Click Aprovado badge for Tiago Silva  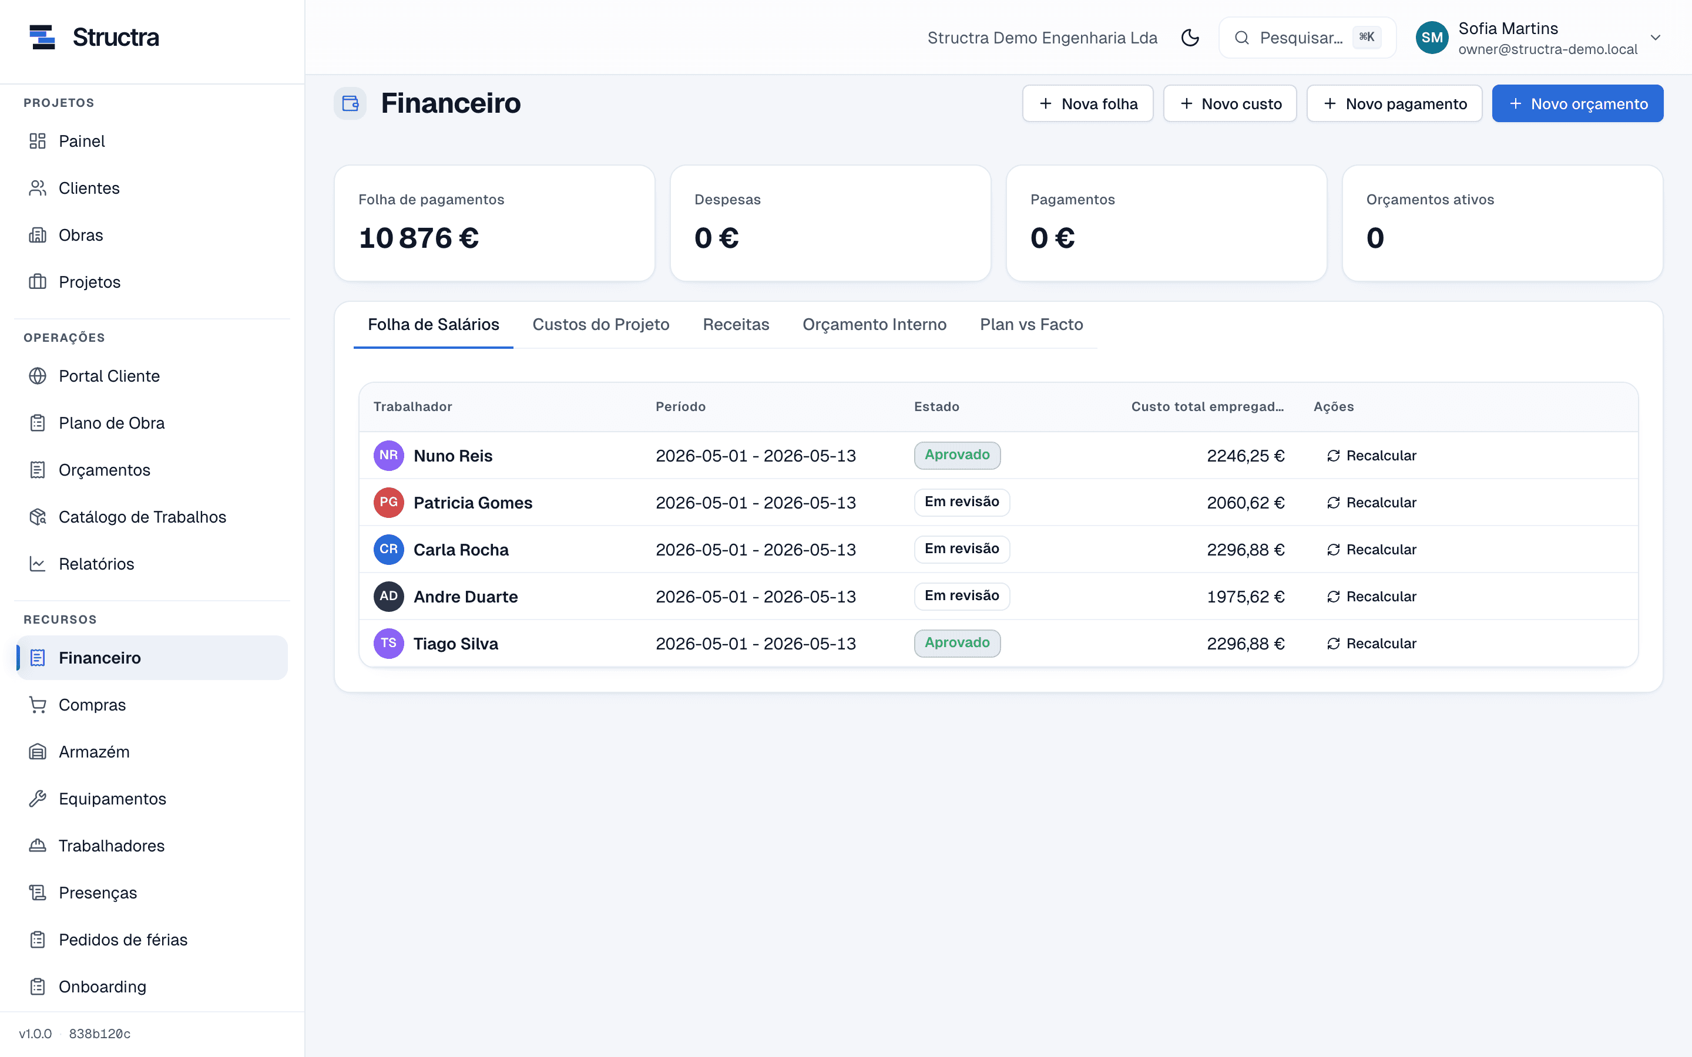957,643
